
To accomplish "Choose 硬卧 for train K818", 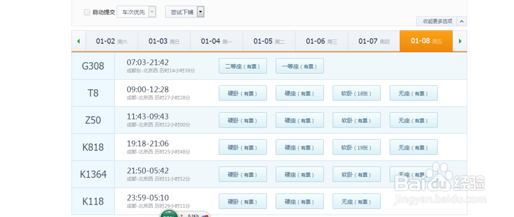I will (243, 147).
